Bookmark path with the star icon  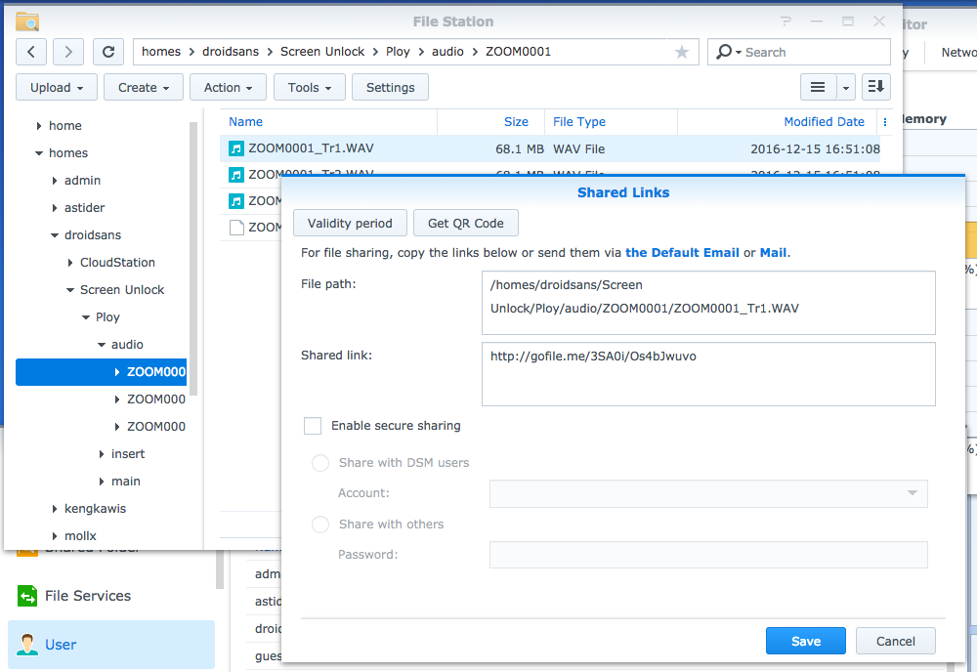click(682, 52)
